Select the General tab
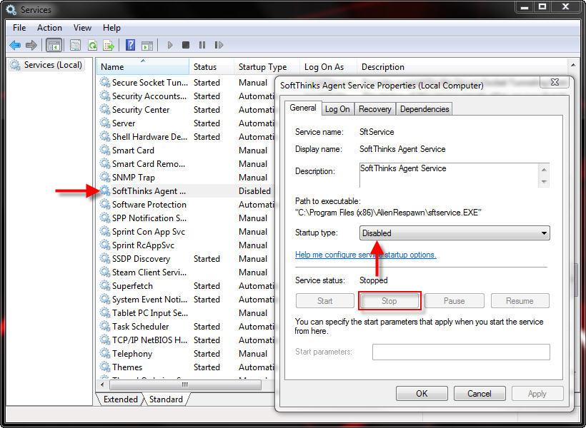 (303, 108)
